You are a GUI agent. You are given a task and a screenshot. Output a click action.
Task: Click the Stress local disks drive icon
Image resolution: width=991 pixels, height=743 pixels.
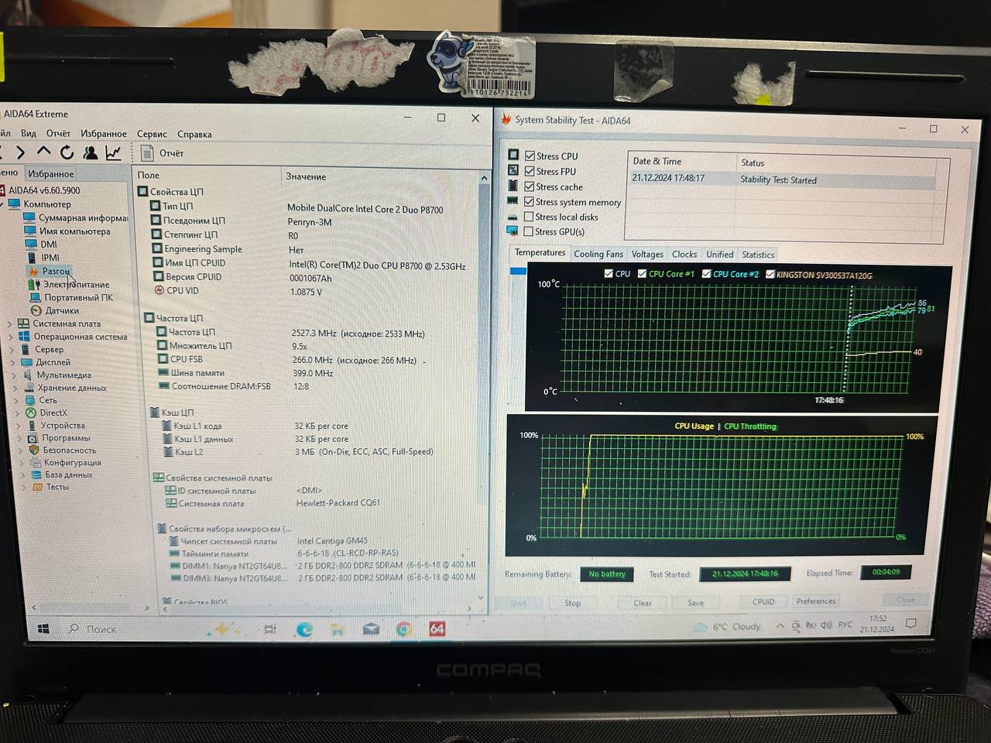pos(512,216)
